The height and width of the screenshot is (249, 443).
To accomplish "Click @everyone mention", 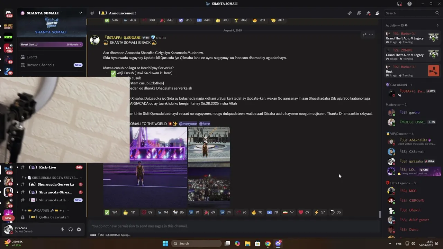I will point(188,124).
